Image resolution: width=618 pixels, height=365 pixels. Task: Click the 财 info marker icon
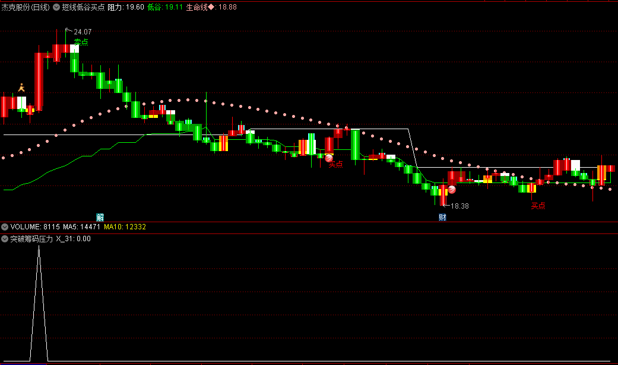[x=442, y=217]
